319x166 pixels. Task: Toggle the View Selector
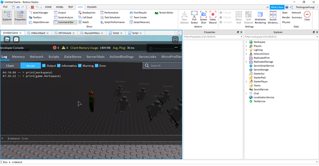184,18
